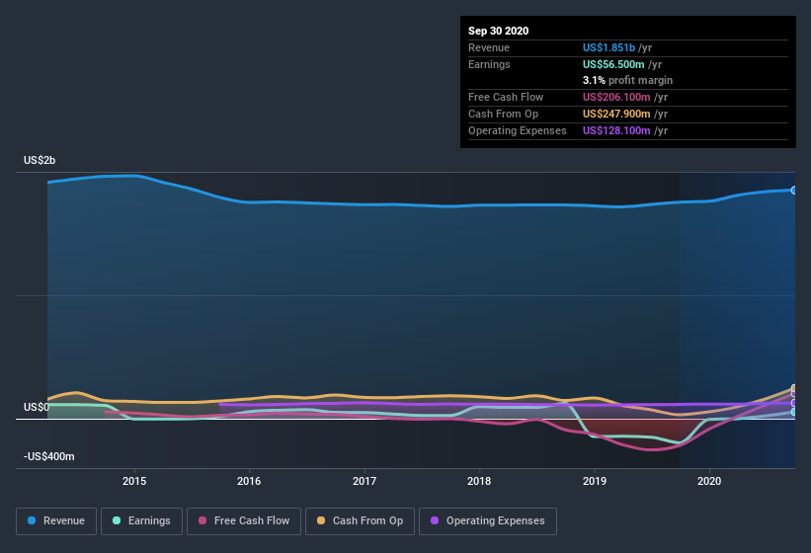Click the blue Revenue endpoint marker
The height and width of the screenshot is (553, 811).
pos(794,191)
